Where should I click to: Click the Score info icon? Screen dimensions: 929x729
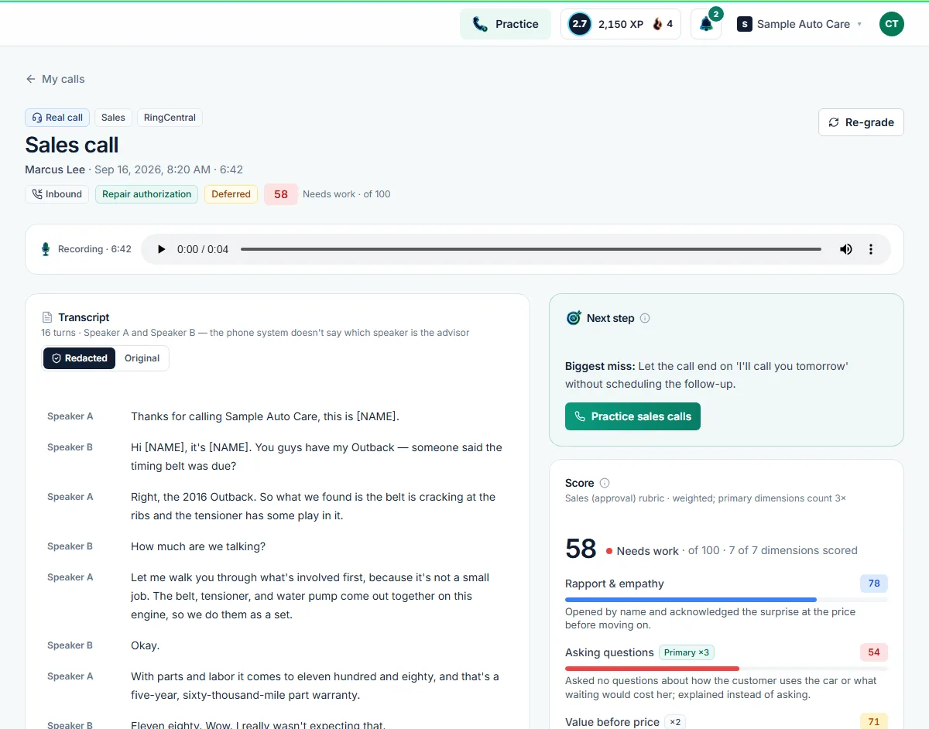tap(605, 483)
